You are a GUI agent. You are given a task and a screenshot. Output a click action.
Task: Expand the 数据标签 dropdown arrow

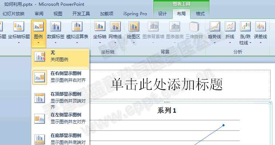click(x=56, y=43)
